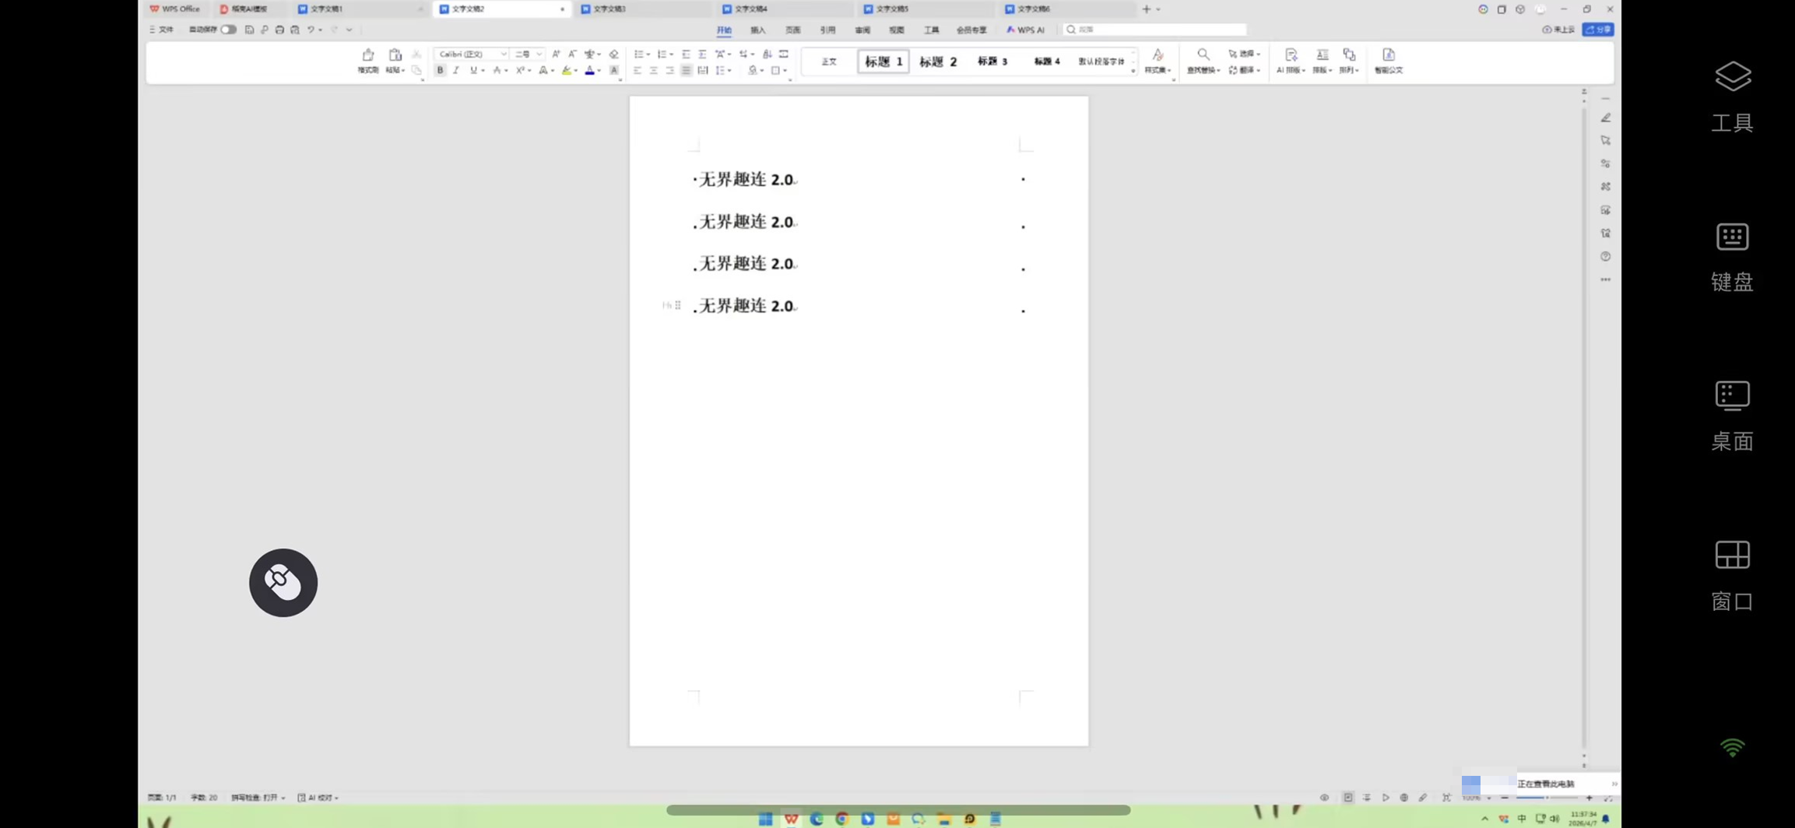Open the Smart Official Document tool
This screenshot has height=828, width=1795.
pos(1388,60)
